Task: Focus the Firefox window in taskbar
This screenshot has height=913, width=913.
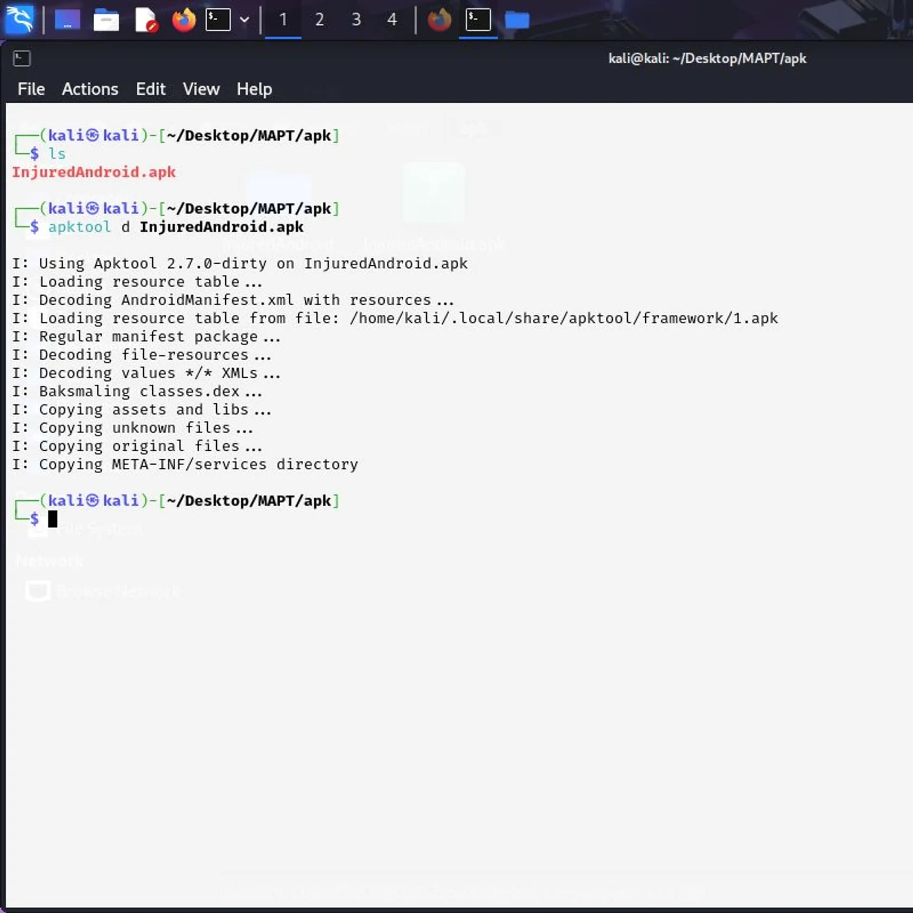Action: 439,19
